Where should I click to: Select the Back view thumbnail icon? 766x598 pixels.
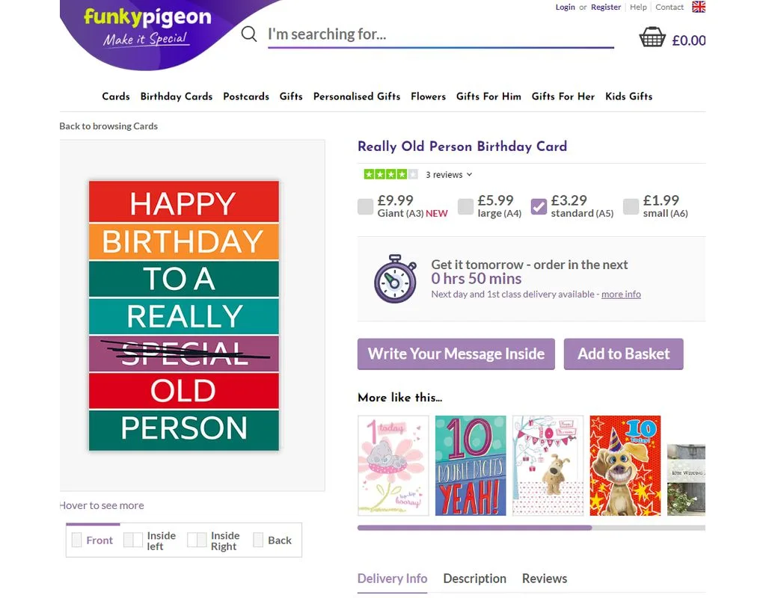pyautogui.click(x=258, y=540)
